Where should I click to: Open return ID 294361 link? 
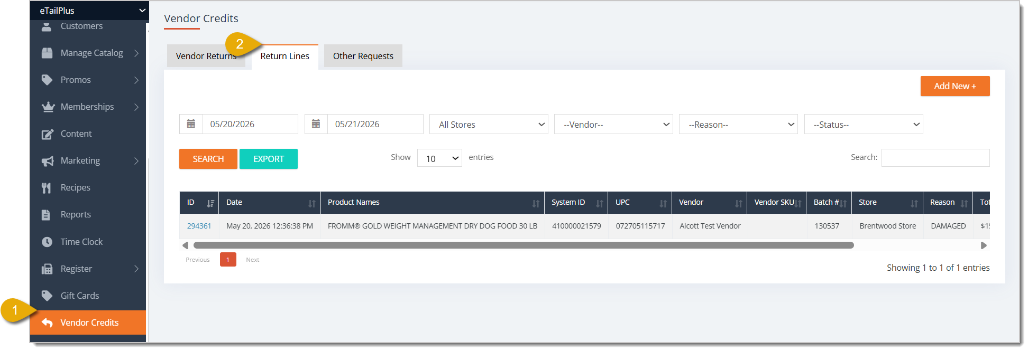click(199, 226)
